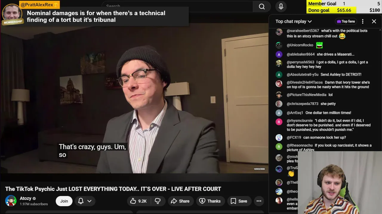Open more actions ellipsis under video

pos(259,201)
